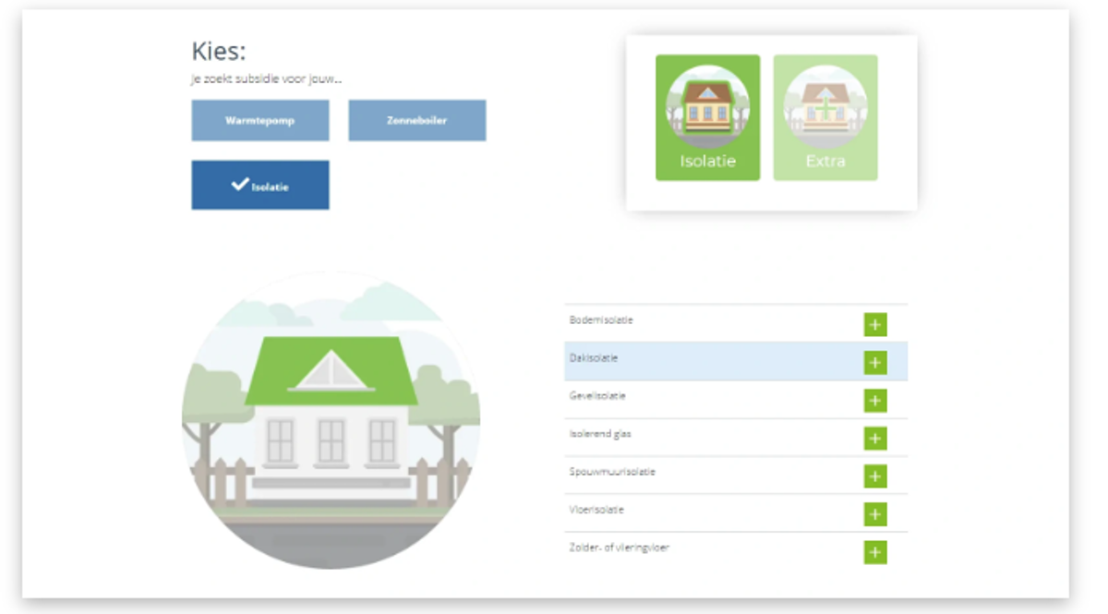Image resolution: width=1108 pixels, height=614 pixels.
Task: Expand Spouwmuurisolatie with its plus button
Action: (x=874, y=476)
